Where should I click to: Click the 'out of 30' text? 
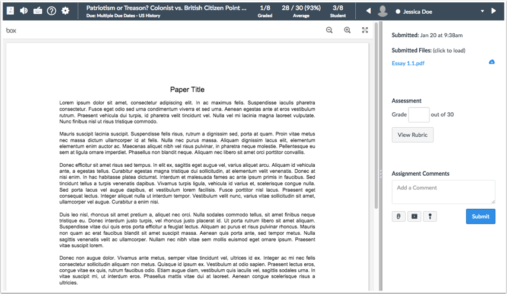tap(442, 115)
